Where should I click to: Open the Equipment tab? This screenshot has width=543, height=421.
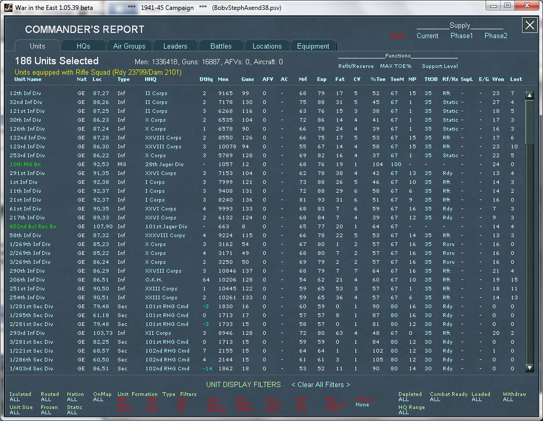pyautogui.click(x=313, y=46)
